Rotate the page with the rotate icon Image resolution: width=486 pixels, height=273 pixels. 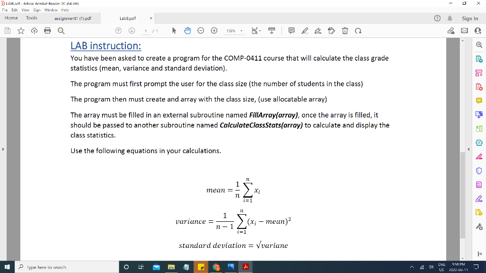tap(358, 31)
